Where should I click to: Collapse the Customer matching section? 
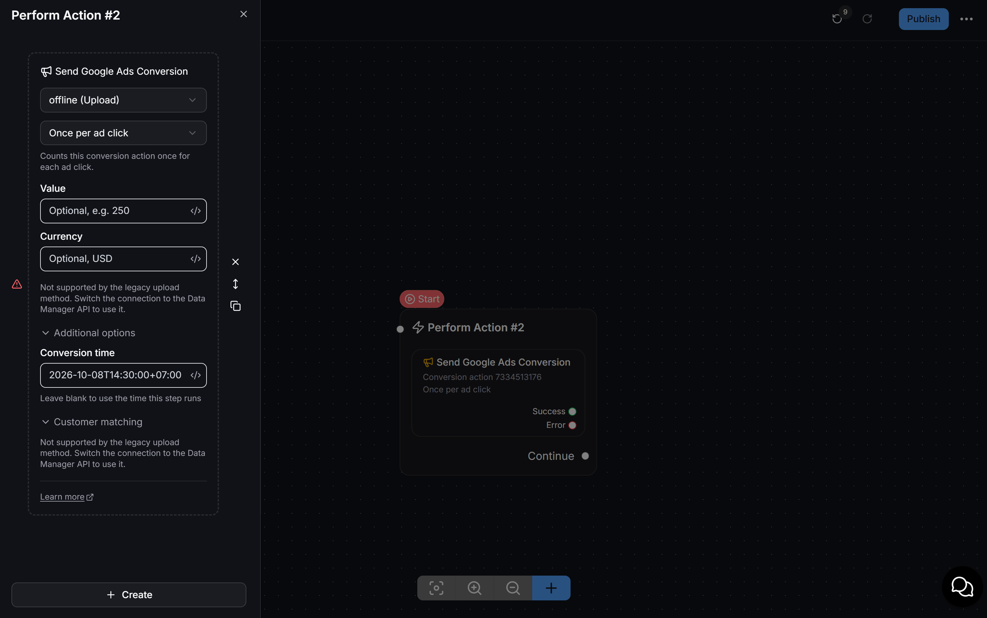[92, 422]
